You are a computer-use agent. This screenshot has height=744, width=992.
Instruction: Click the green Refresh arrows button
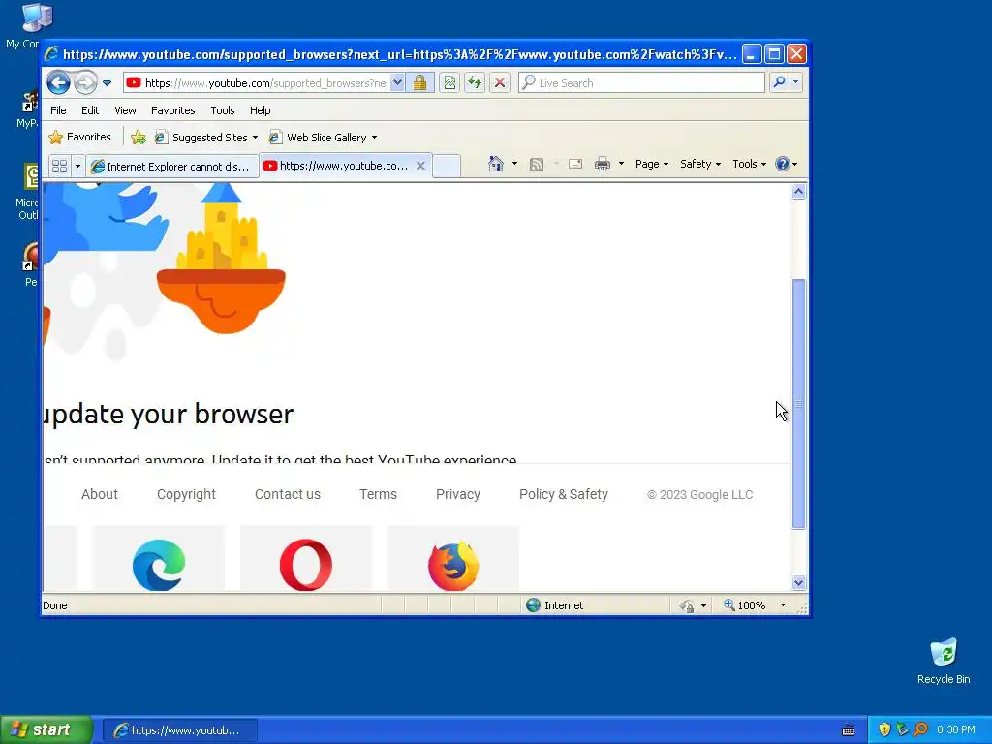click(475, 83)
